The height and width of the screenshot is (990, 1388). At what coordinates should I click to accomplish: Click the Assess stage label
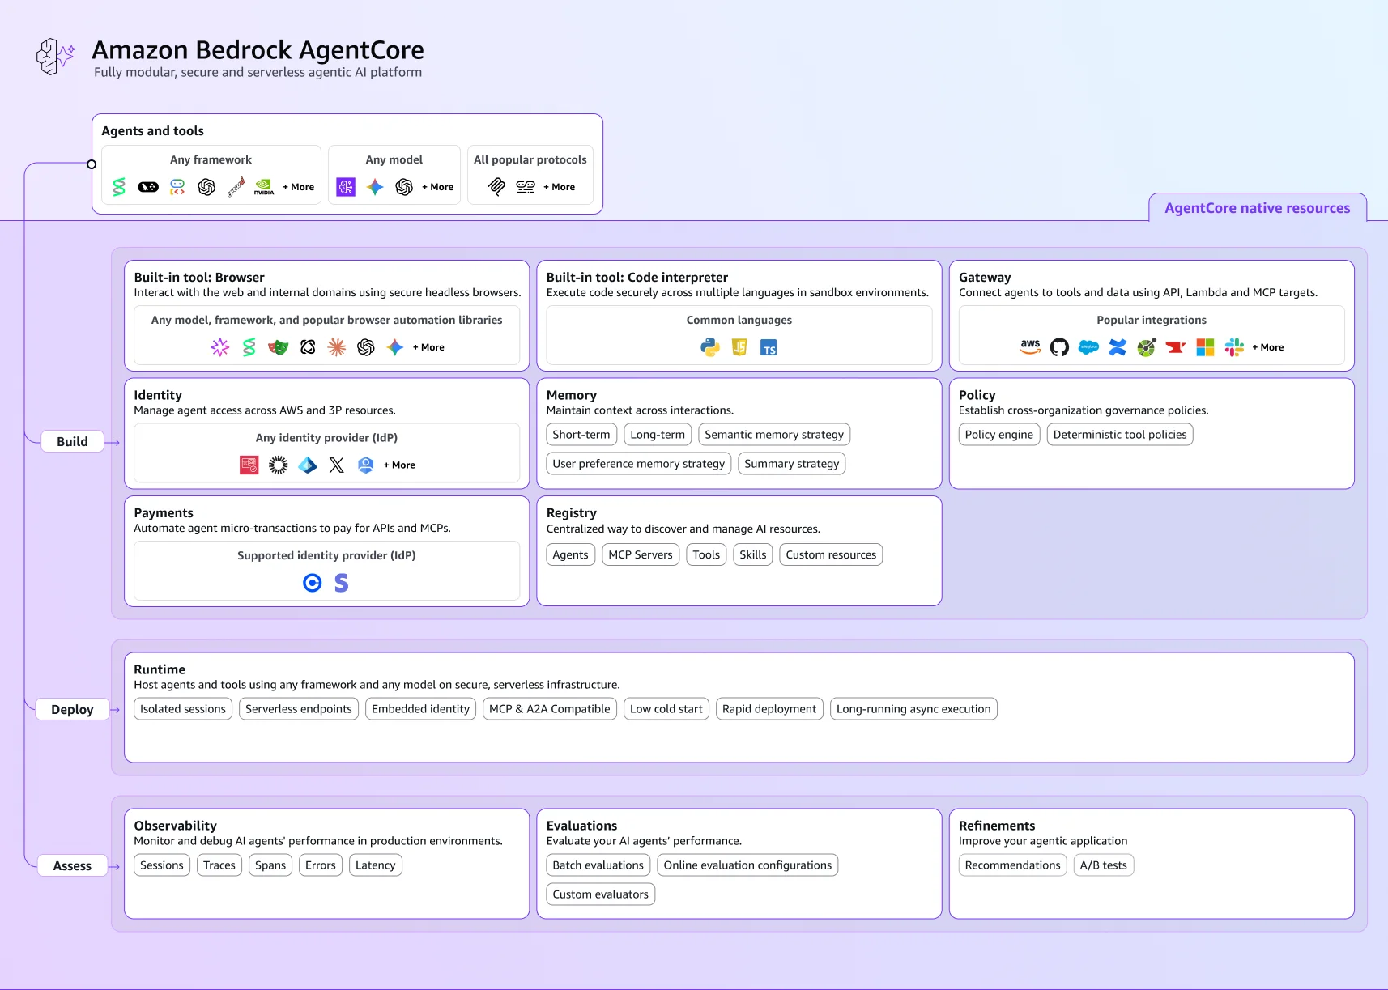(72, 866)
